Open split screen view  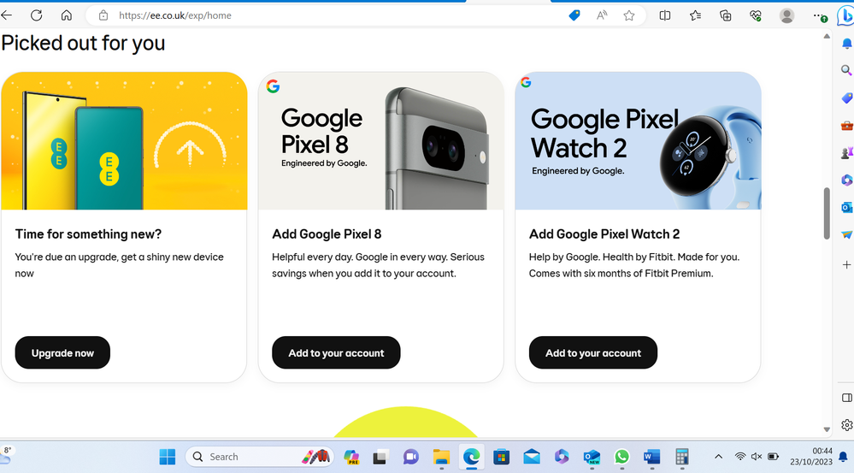coord(665,15)
